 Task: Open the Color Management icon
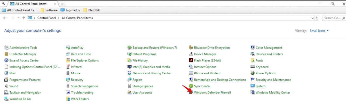click(253, 47)
